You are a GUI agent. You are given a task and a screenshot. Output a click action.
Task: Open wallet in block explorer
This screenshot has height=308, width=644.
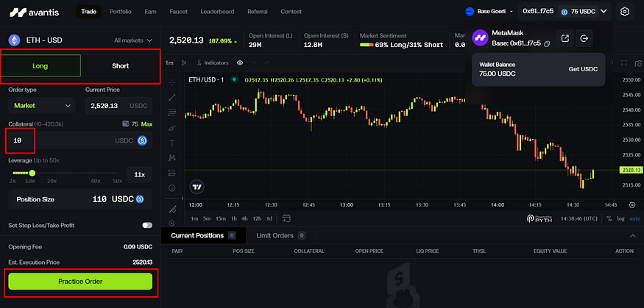565,38
